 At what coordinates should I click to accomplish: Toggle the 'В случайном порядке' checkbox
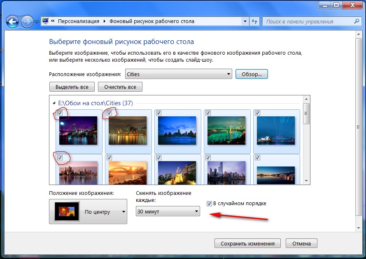pos(210,203)
